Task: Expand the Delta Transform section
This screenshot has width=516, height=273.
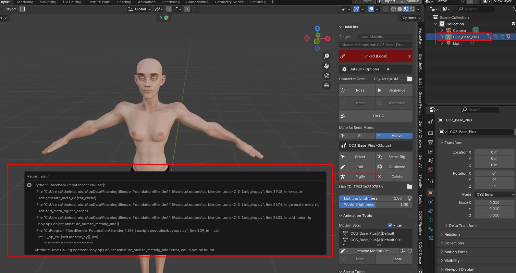Action: pyautogui.click(x=462, y=226)
